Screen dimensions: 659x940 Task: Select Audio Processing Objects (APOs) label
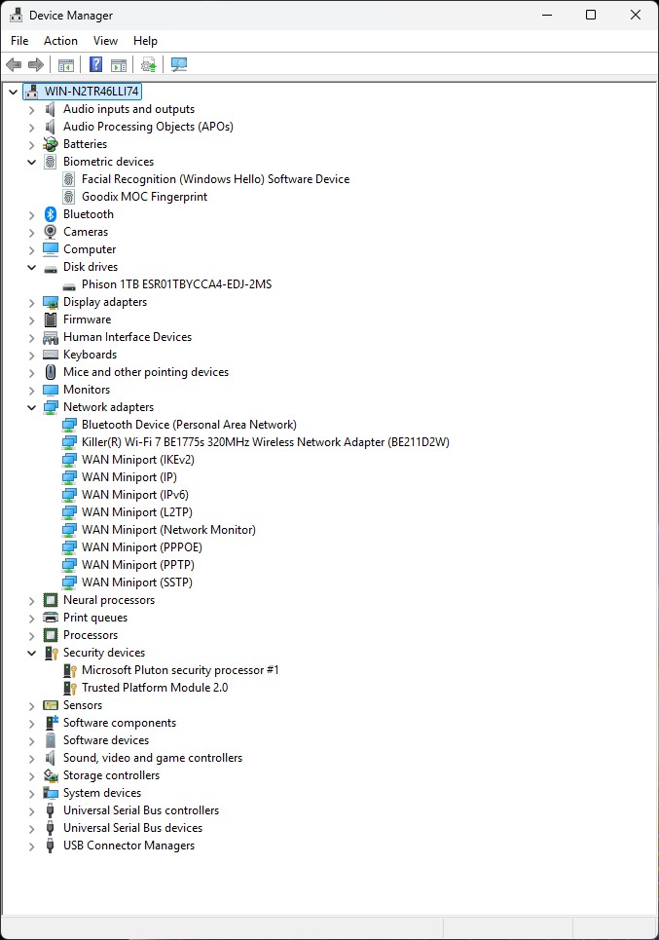(x=148, y=127)
